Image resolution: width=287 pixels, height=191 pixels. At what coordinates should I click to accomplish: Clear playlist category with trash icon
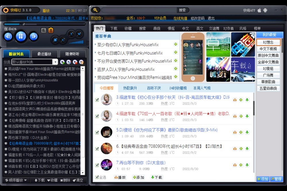click(82, 62)
